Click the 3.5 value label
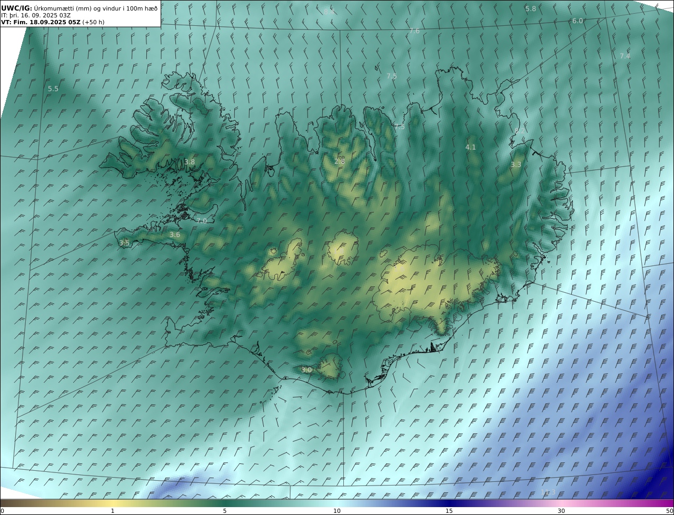The width and height of the screenshot is (674, 515). click(x=124, y=243)
